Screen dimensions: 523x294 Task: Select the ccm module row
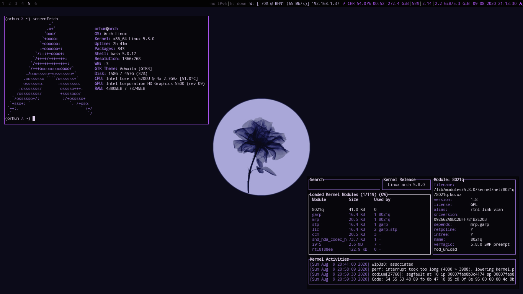tap(369, 235)
